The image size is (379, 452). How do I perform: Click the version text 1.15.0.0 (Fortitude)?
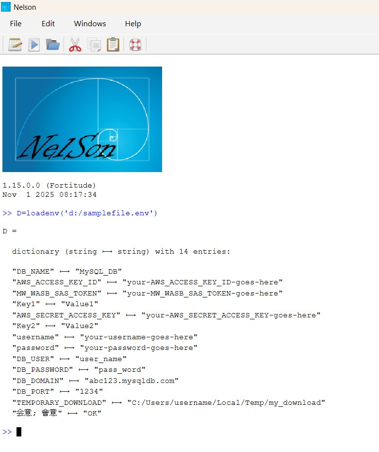[49, 185]
